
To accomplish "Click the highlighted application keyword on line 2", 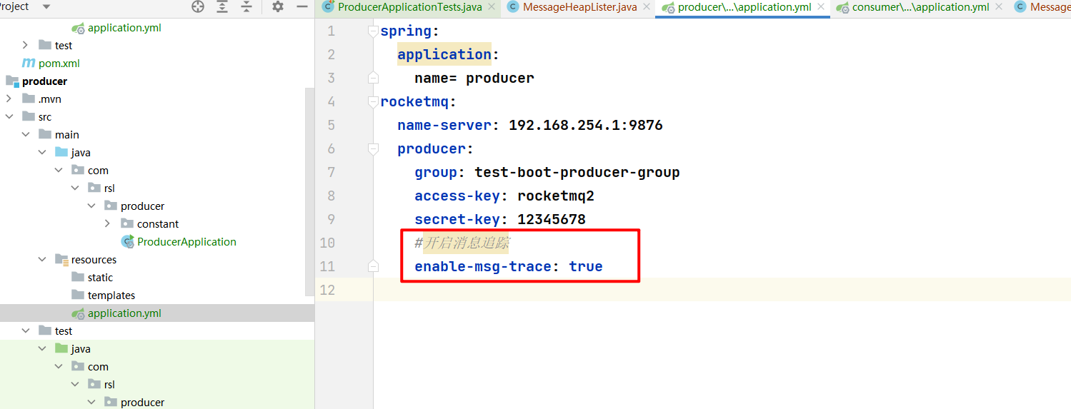I will coord(444,54).
